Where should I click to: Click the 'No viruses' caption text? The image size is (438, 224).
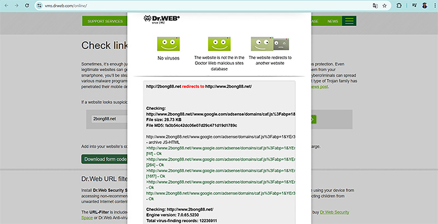pos(169,58)
